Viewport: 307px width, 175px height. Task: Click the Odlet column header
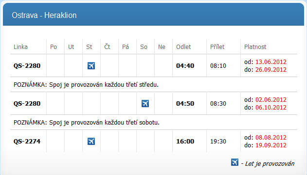[183, 47]
